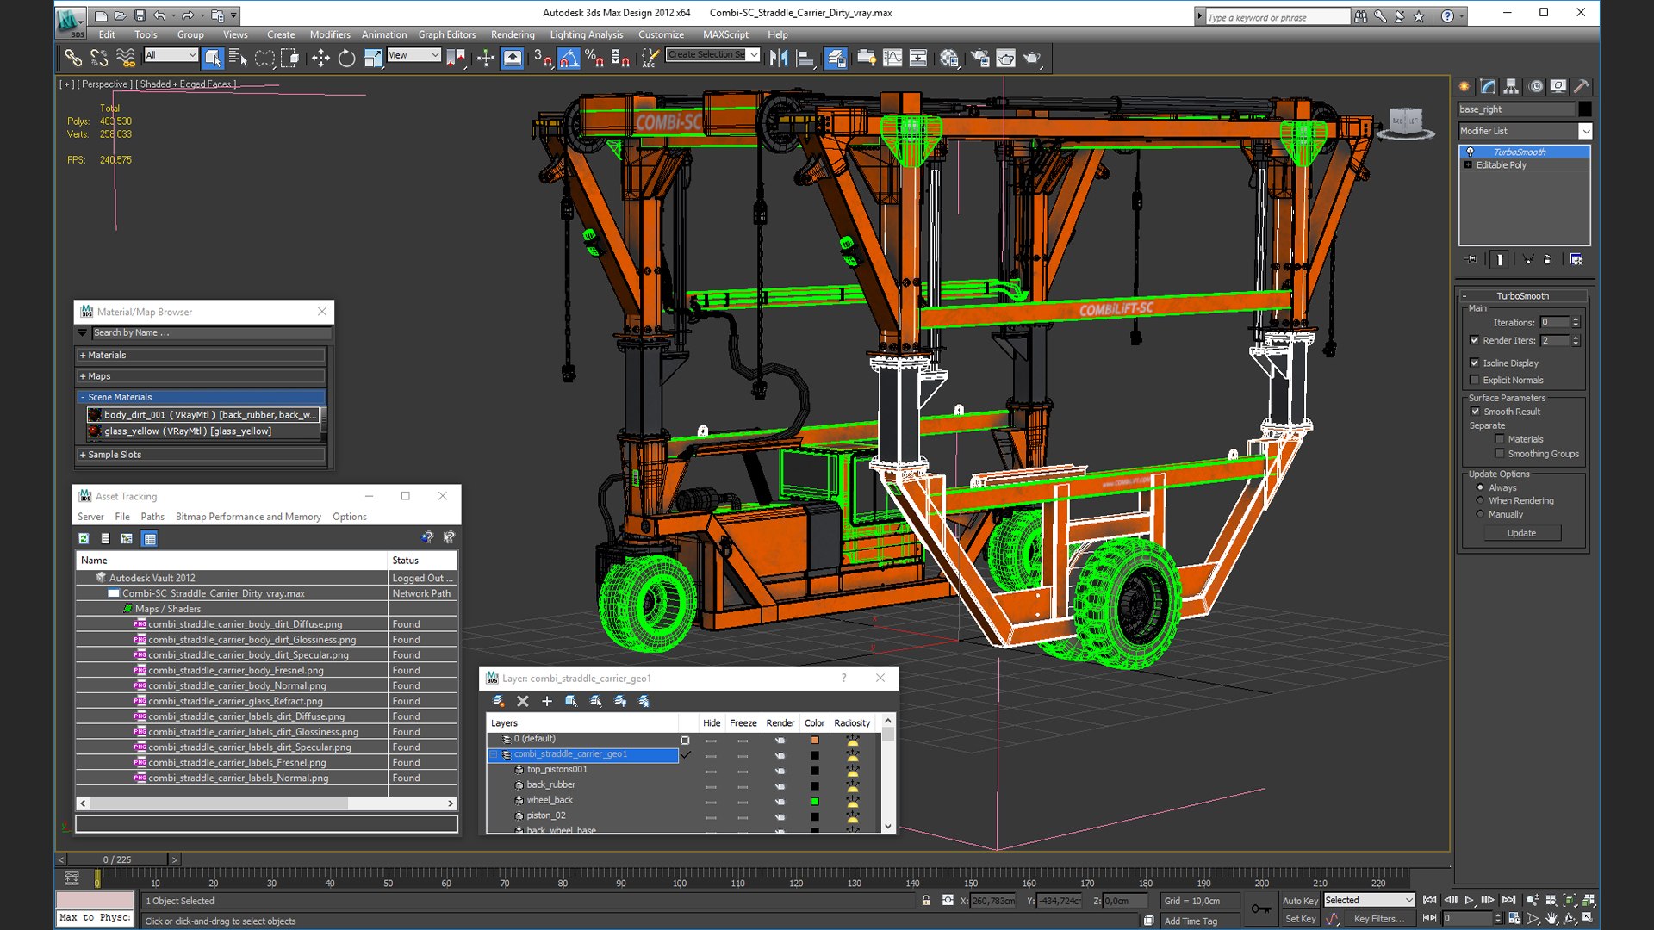This screenshot has width=1654, height=930.
Task: Toggle Render Iters checkbox
Action: [x=1475, y=340]
